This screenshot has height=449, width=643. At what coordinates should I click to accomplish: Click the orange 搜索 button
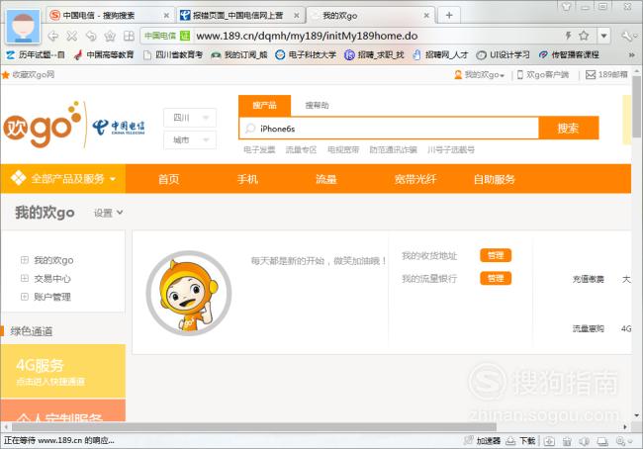pos(569,128)
